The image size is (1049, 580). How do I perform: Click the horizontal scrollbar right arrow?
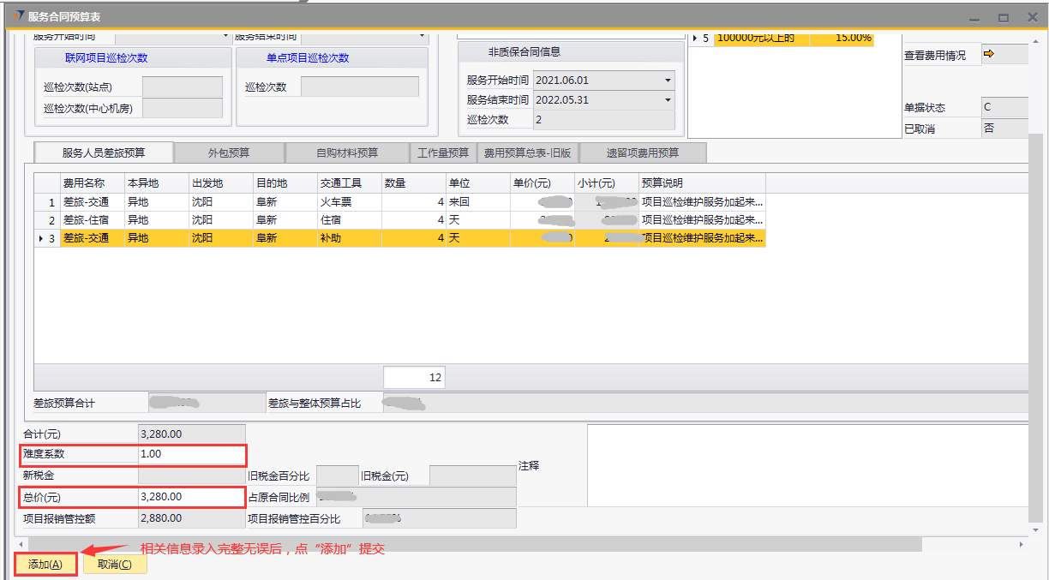(x=1021, y=545)
